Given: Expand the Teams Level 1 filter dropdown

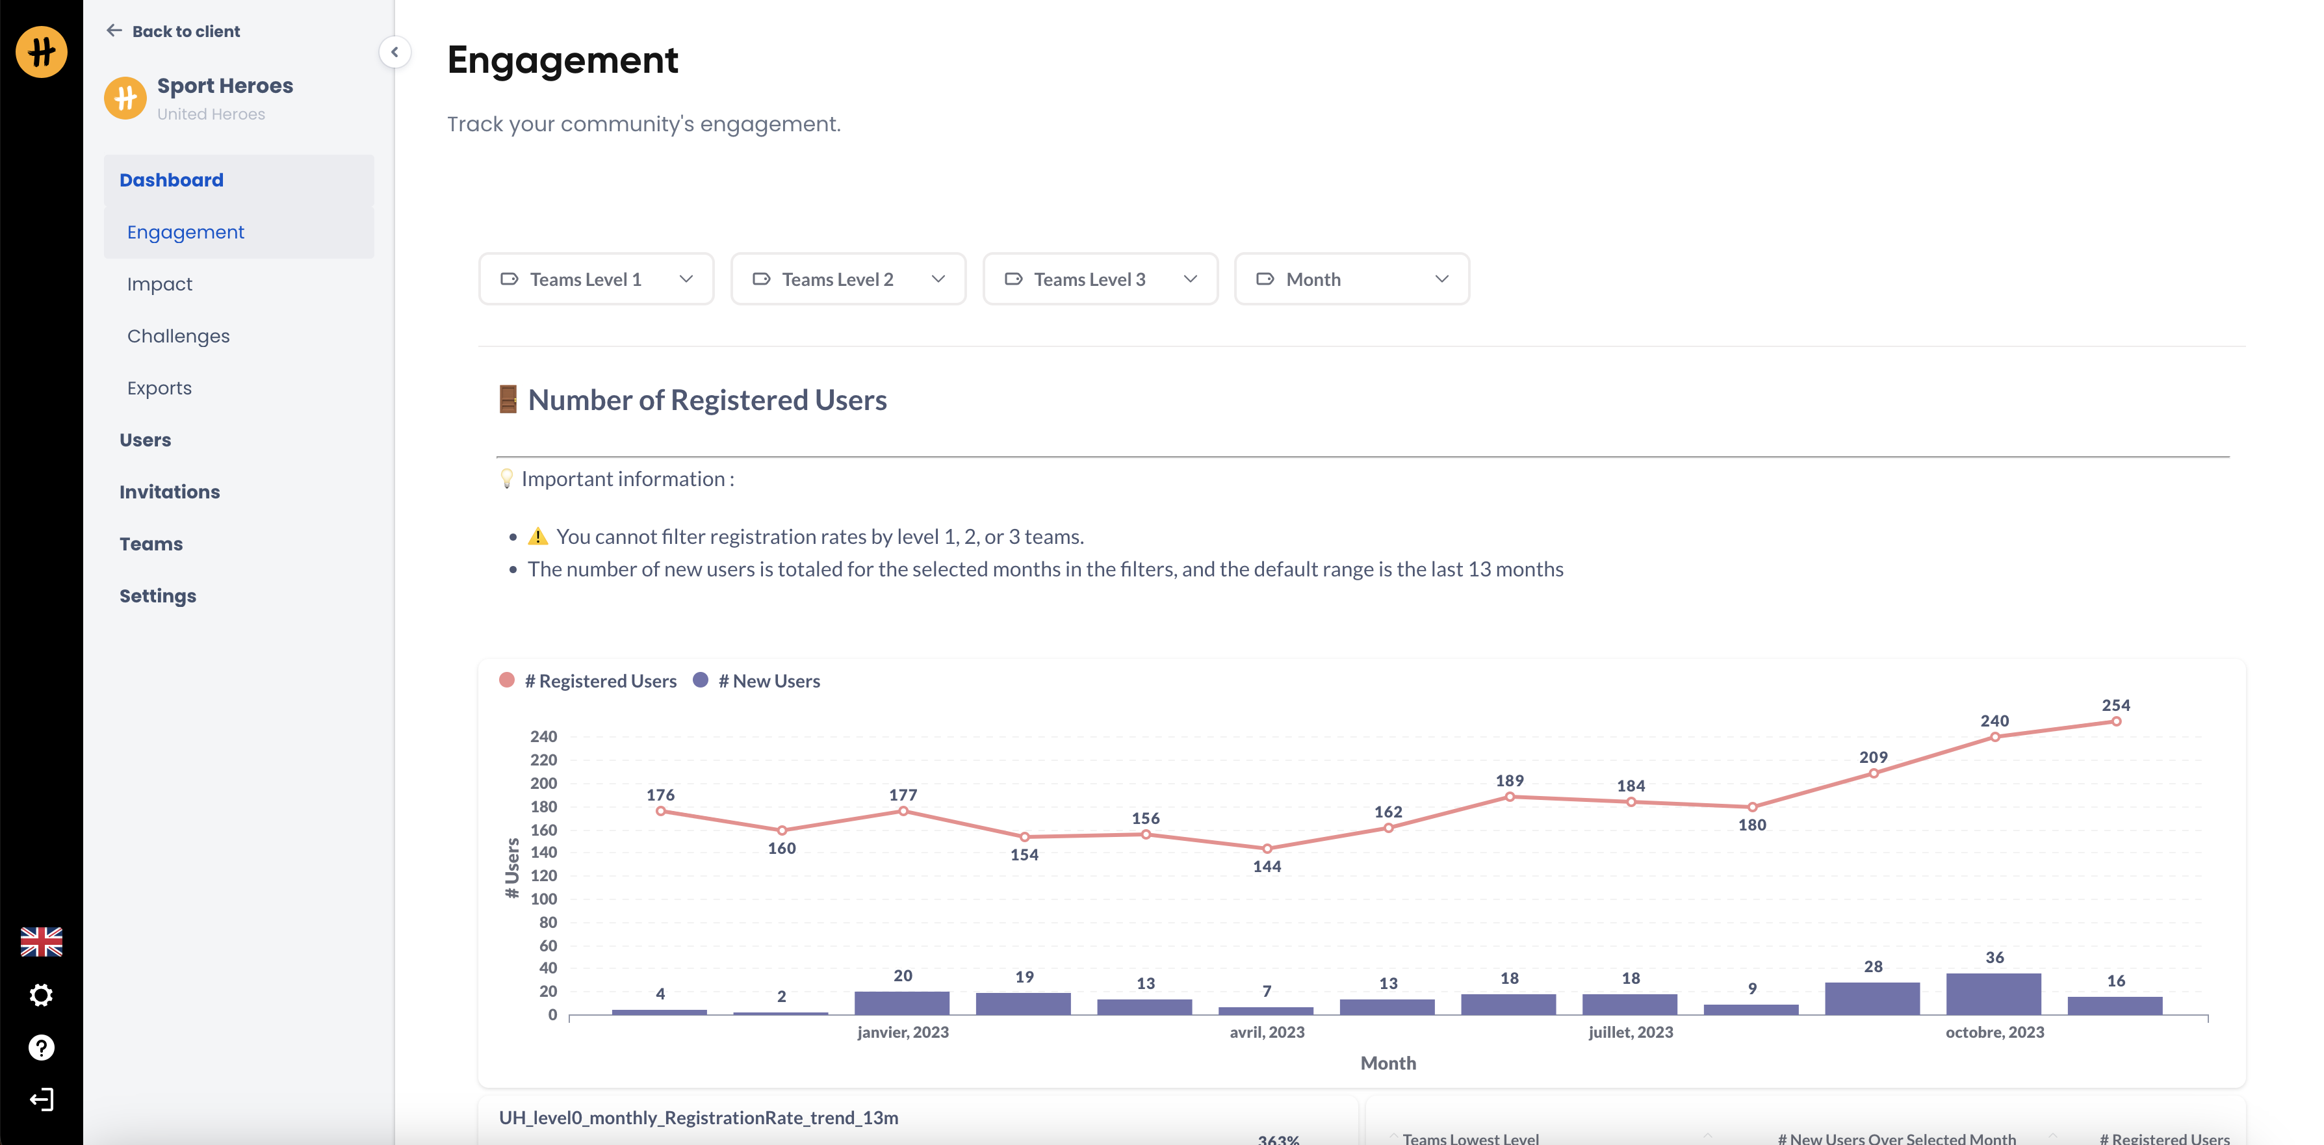Looking at the screenshot, I should point(597,279).
